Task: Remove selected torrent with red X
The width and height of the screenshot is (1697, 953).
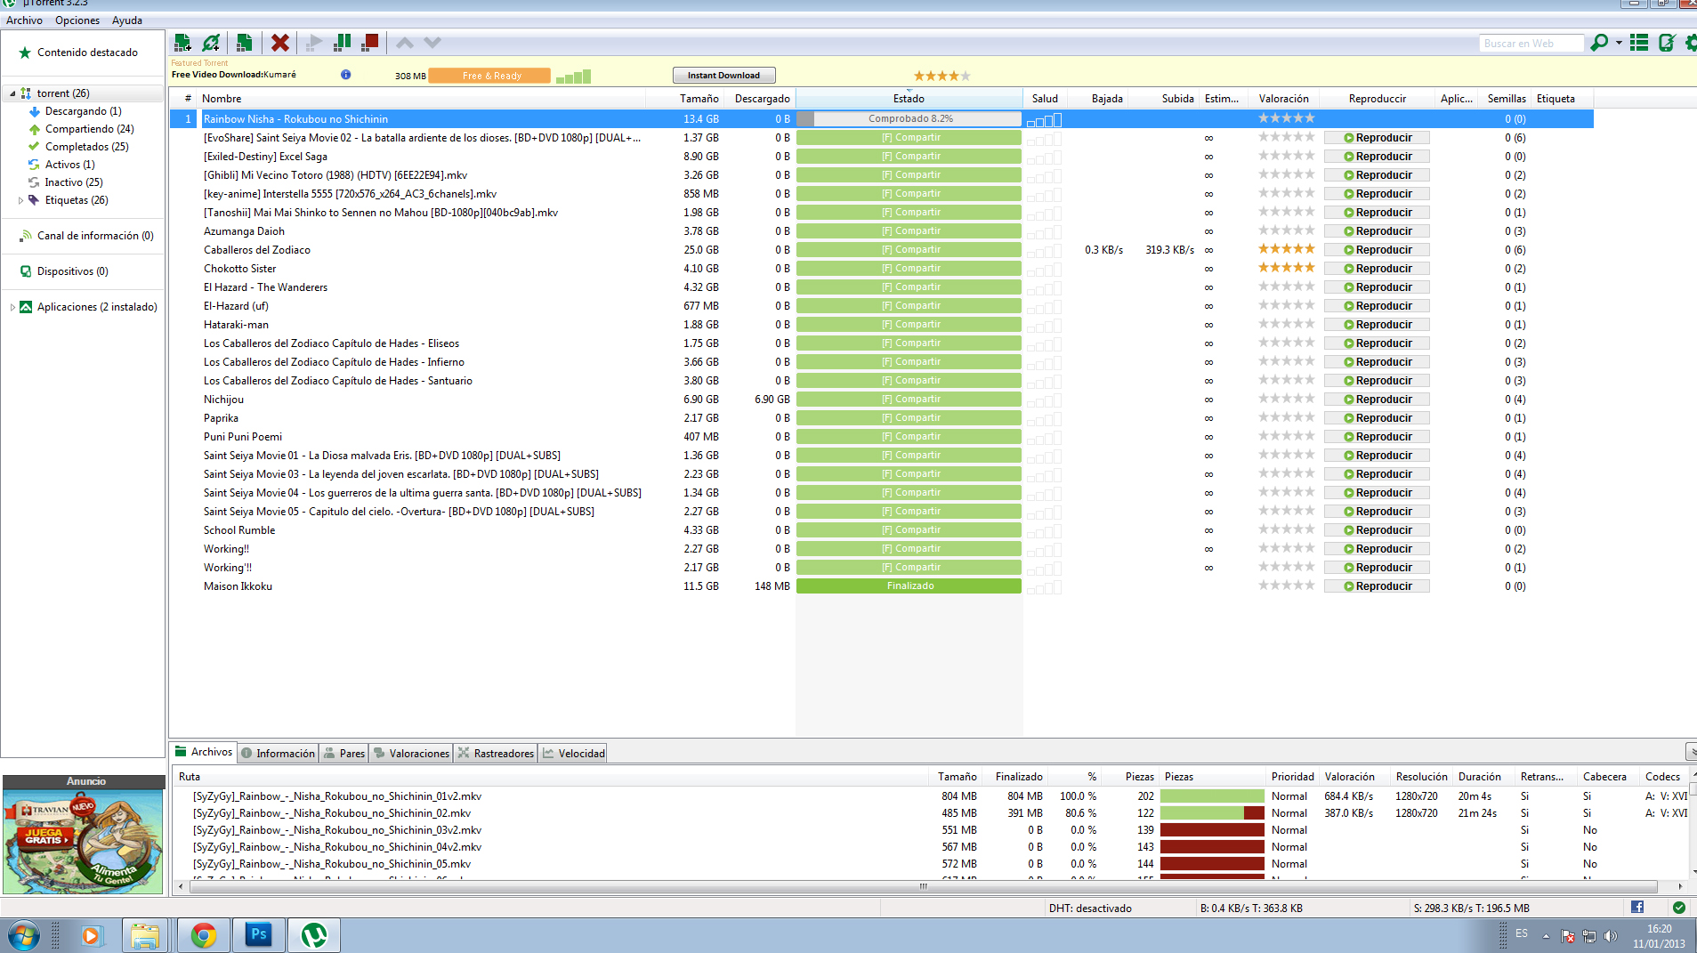Action: pyautogui.click(x=279, y=43)
